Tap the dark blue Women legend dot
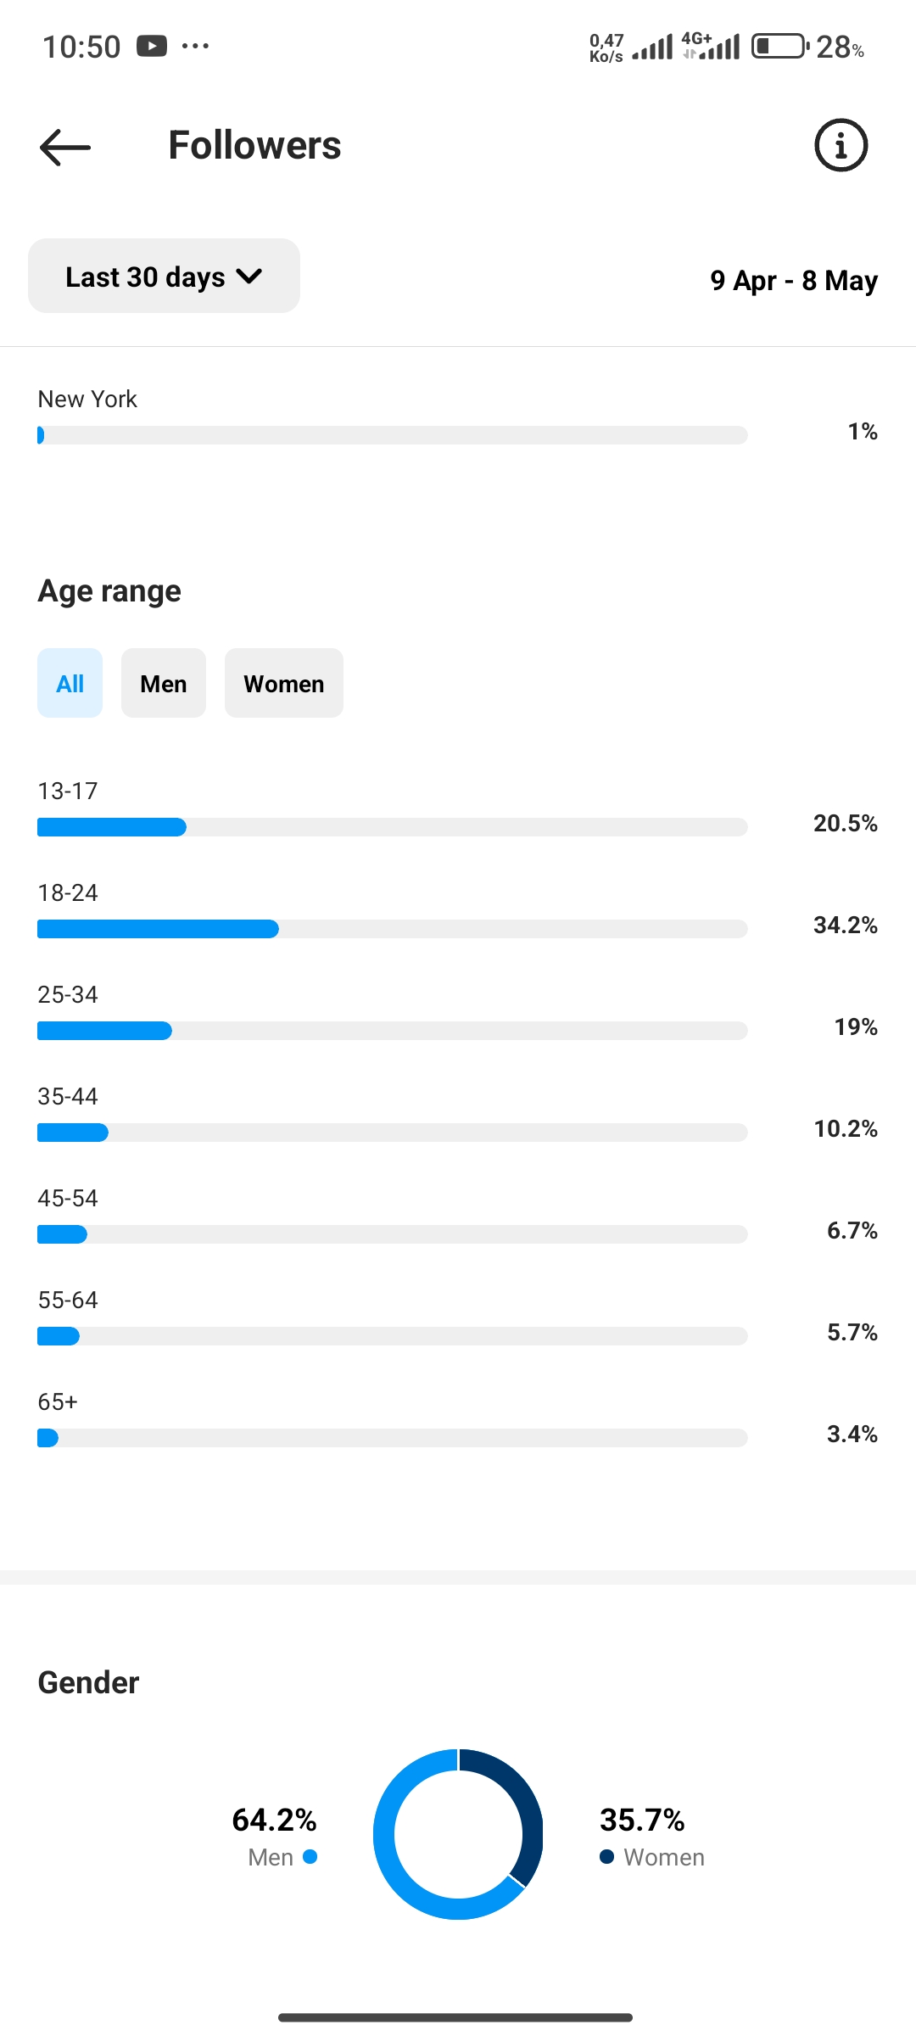 606,1856
